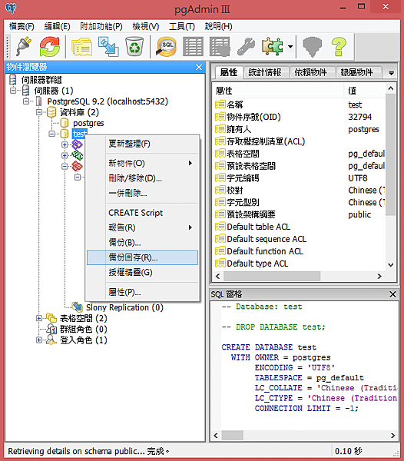Close the SQL 窗格 pane
The height and width of the screenshot is (461, 404).
pyautogui.click(x=392, y=294)
